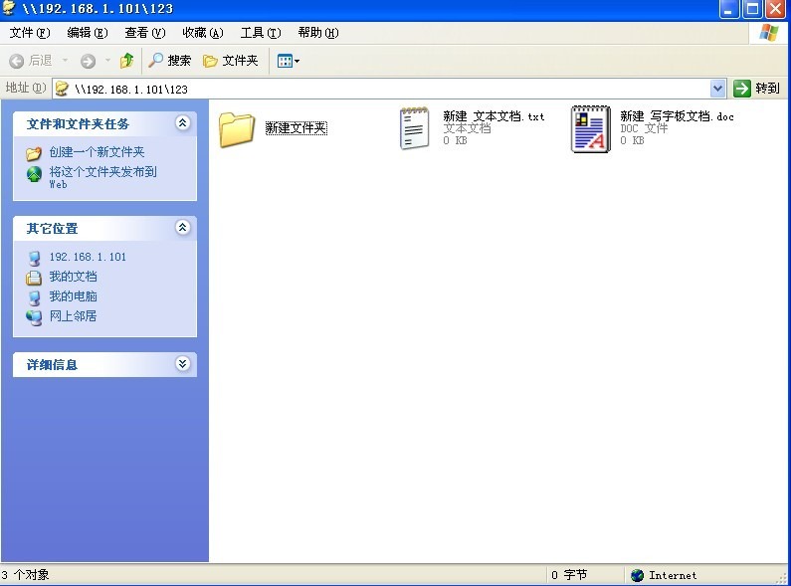The height and width of the screenshot is (586, 791).
Task: Click the Internet zone status label
Action: coord(673,575)
